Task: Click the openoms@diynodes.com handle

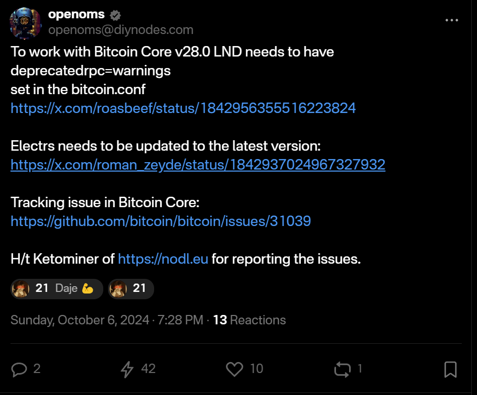Action: (121, 30)
